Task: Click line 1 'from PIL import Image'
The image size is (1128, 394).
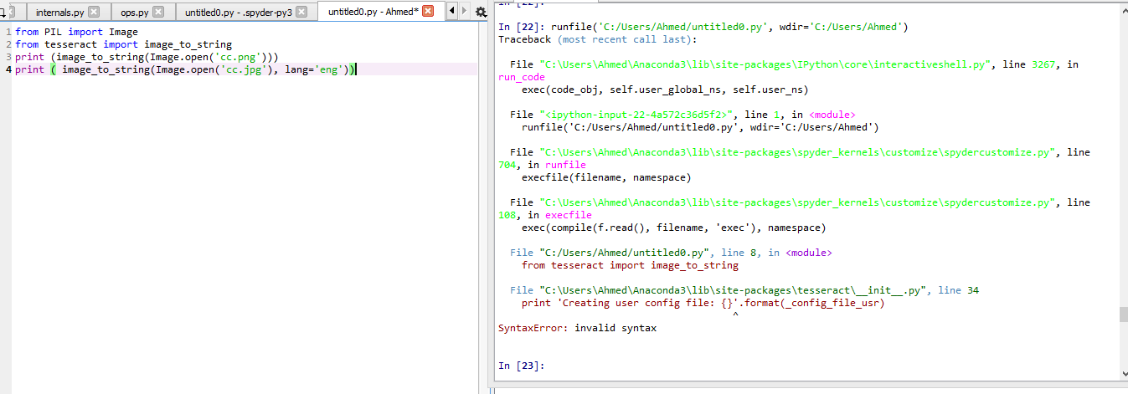Action: (76, 32)
